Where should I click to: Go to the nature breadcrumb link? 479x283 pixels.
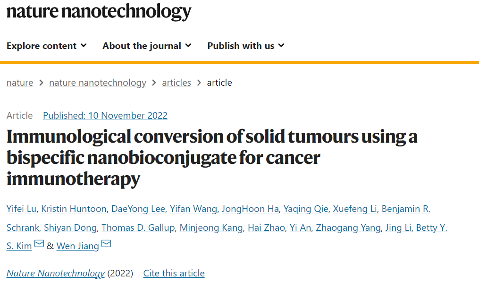click(x=20, y=83)
